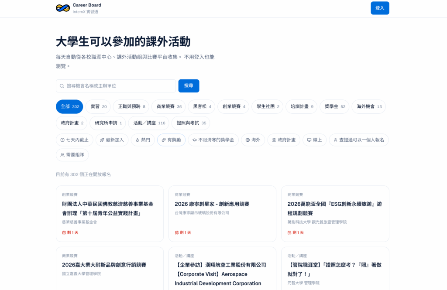Viewport: 447px width, 290px height.
Task: Enable the 熱門 filter
Action: [143, 140]
